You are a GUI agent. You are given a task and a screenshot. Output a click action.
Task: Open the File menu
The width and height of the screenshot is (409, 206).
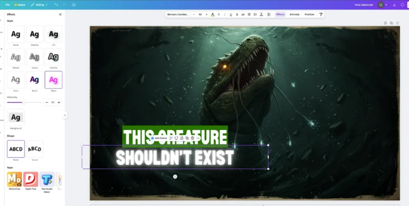(x=8, y=5)
